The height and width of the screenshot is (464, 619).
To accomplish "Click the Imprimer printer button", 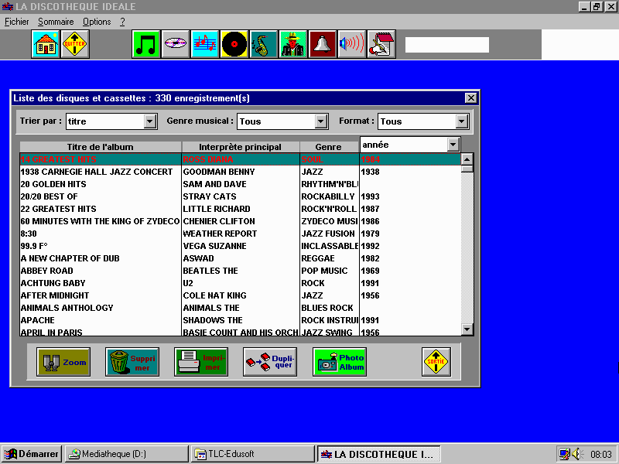I will coord(201,362).
